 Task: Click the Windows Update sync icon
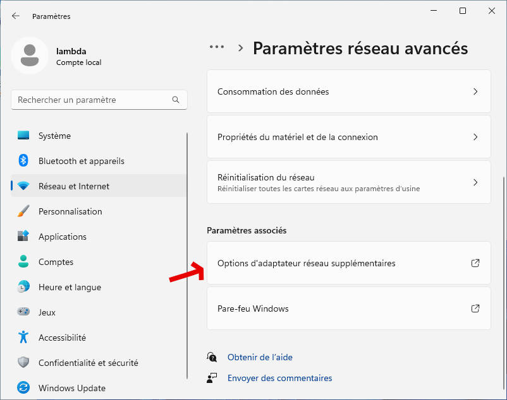pyautogui.click(x=23, y=388)
